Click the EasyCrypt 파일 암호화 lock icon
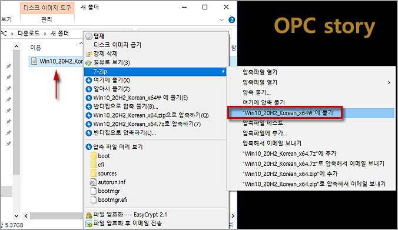Viewport: 398px width, 230px height. pyautogui.click(x=88, y=215)
